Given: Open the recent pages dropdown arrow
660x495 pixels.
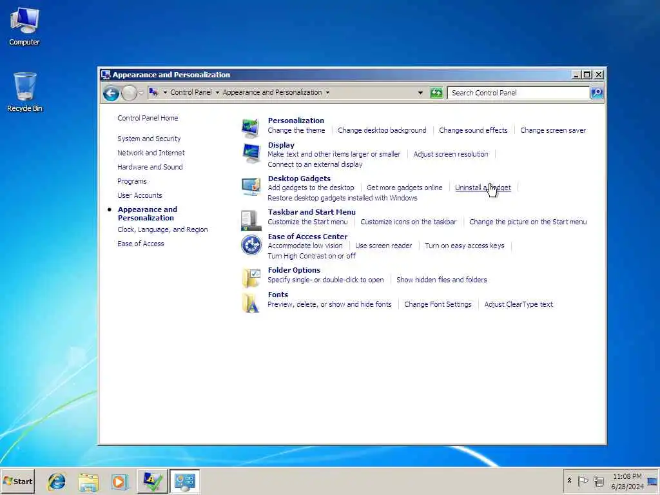Looking at the screenshot, I should 141,93.
